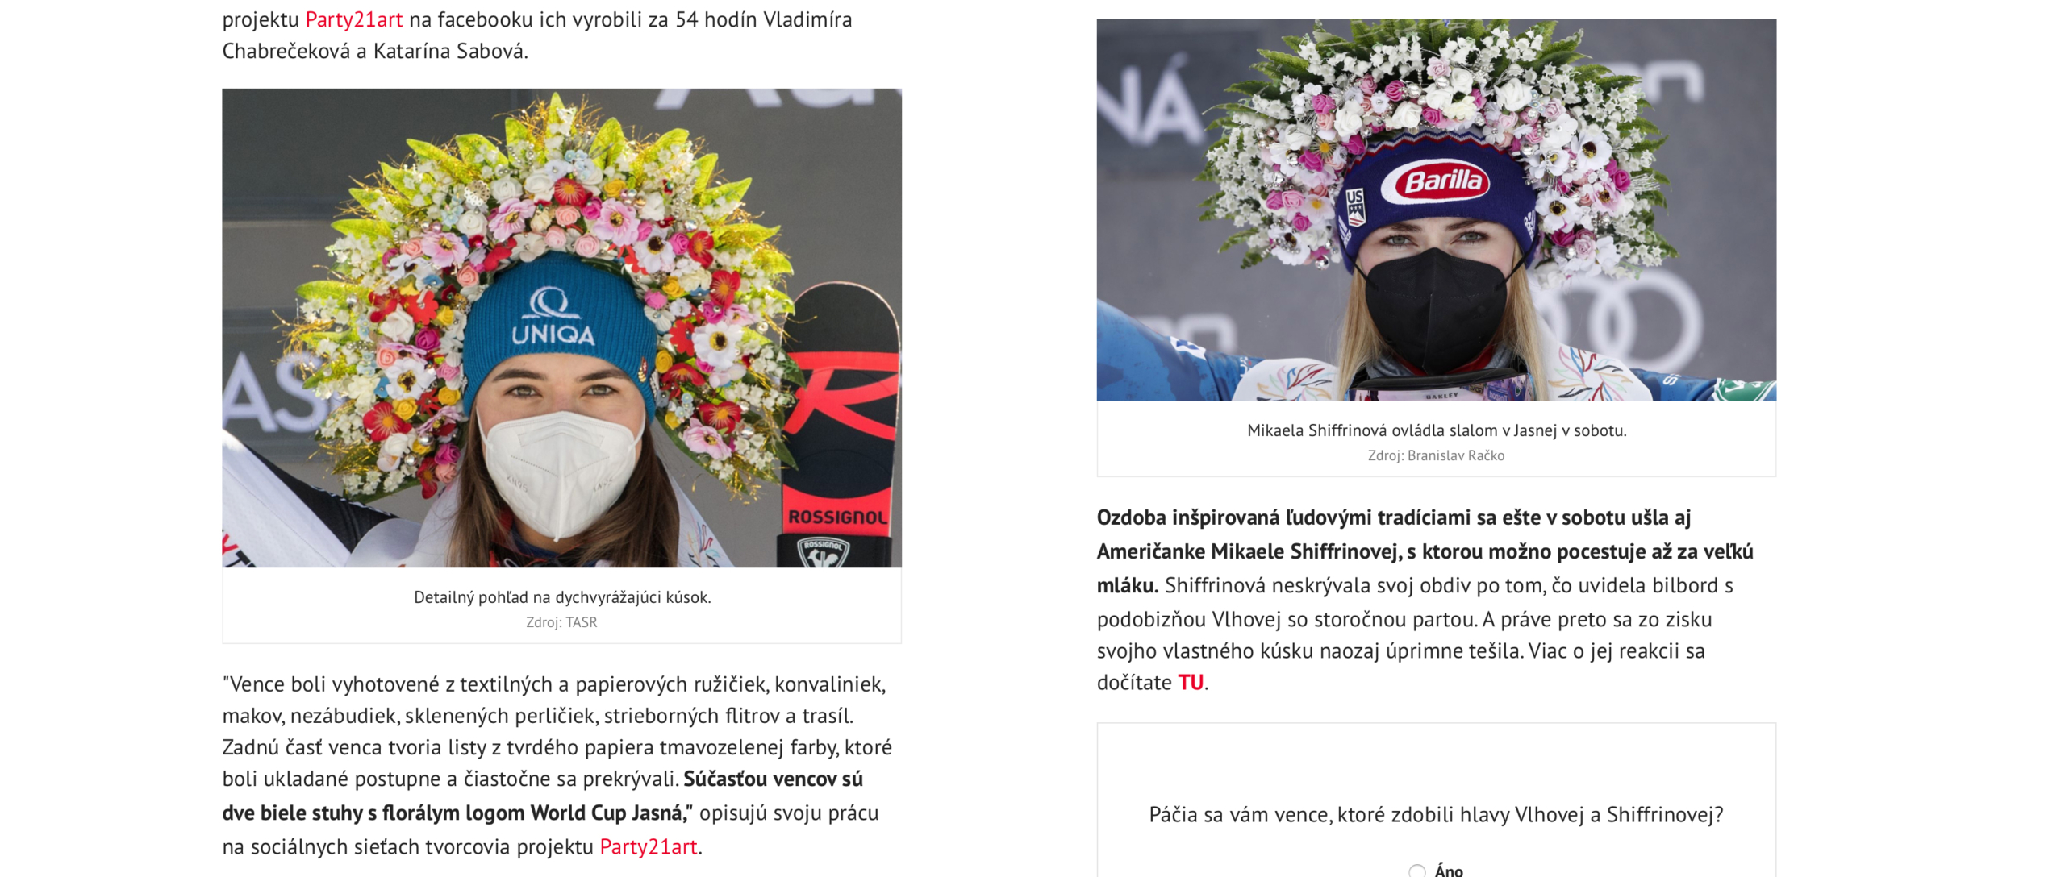
Task: Click the US team badge on hat
Action: 1355,206
